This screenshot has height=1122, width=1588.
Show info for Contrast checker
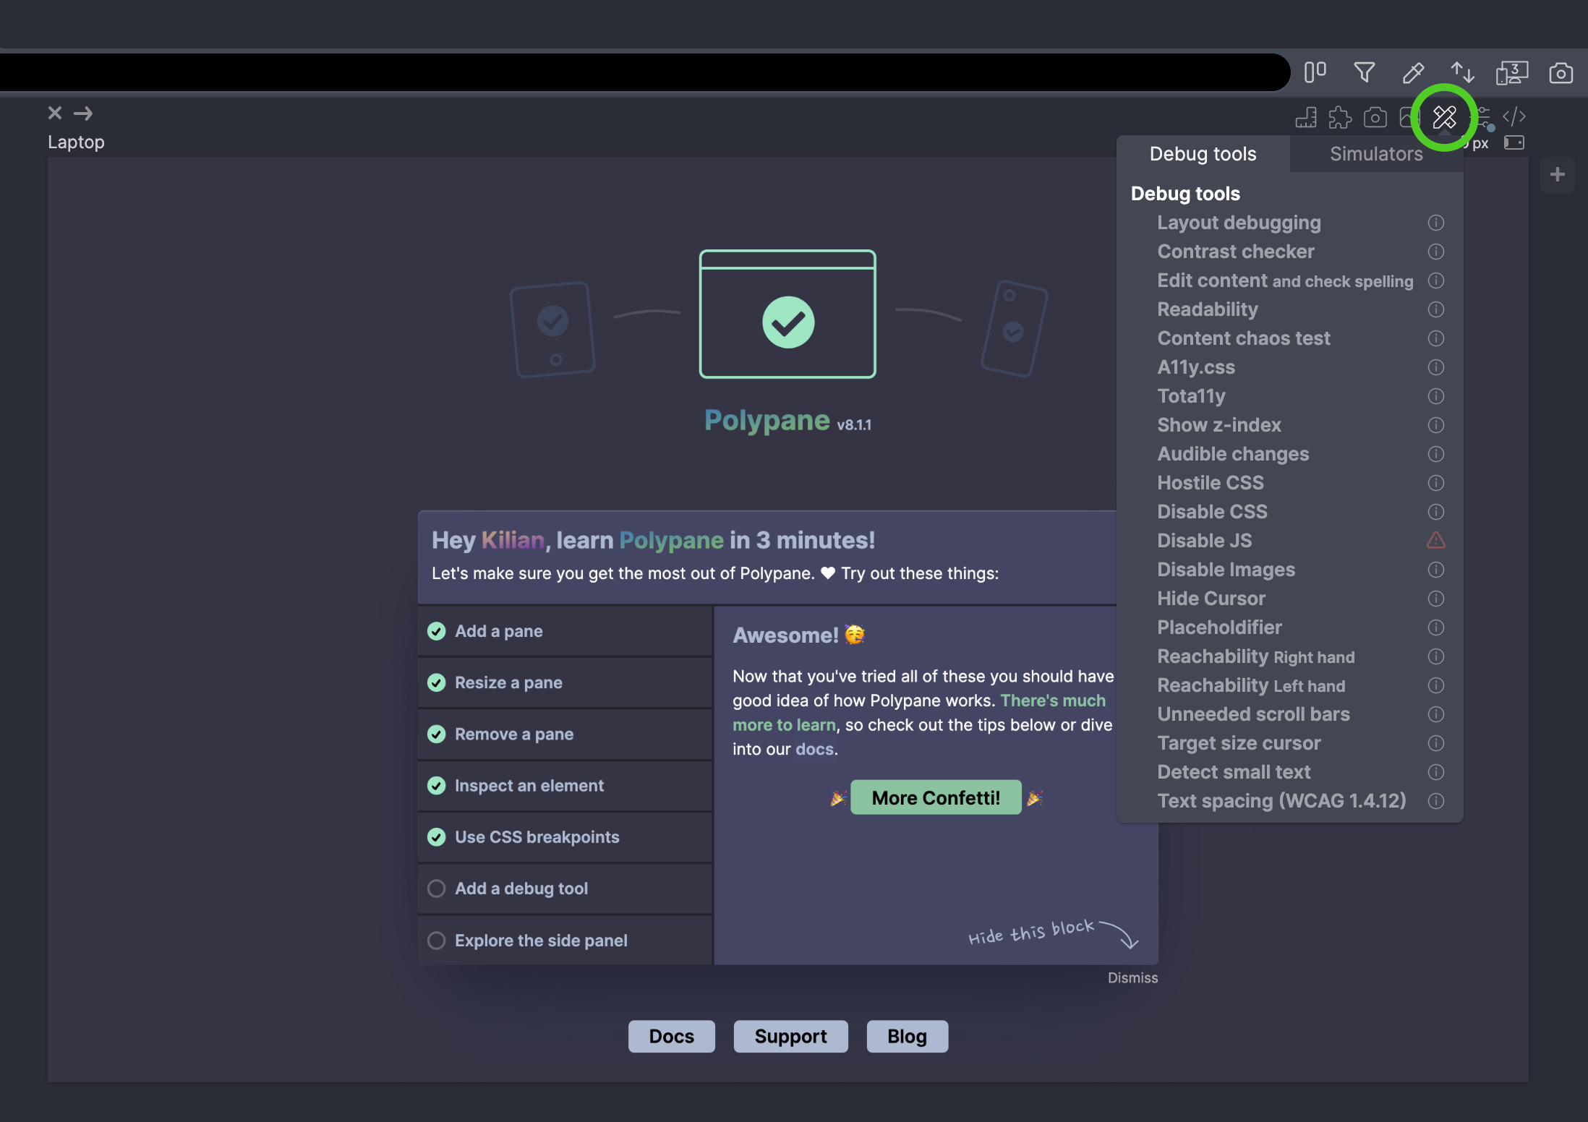1436,252
